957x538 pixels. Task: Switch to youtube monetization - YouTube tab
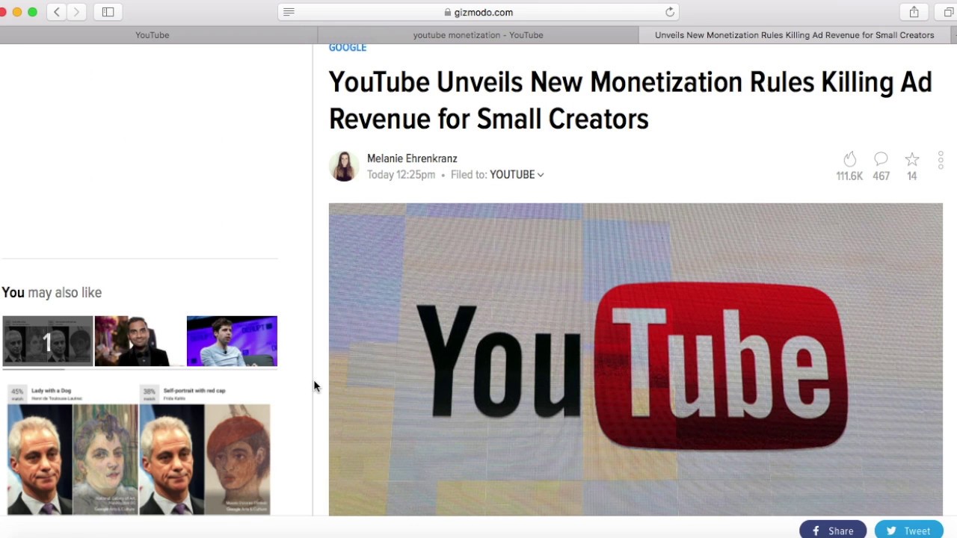pyautogui.click(x=478, y=35)
